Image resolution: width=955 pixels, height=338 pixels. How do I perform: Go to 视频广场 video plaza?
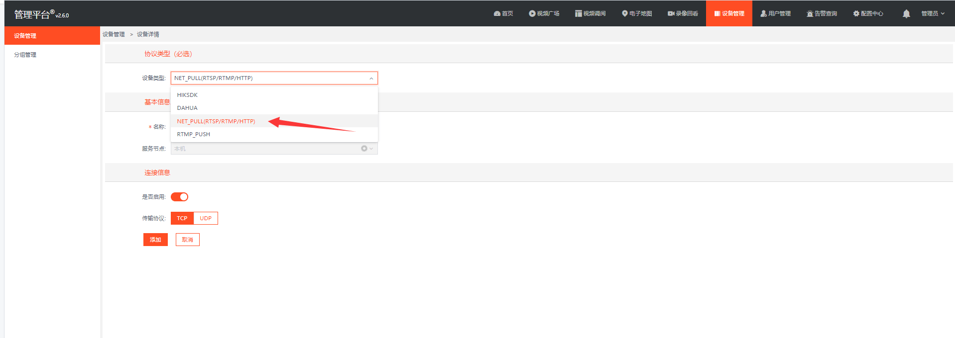[544, 13]
